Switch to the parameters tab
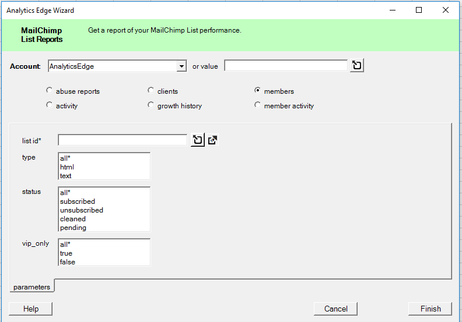Image resolution: width=462 pixels, height=322 pixels. point(32,287)
